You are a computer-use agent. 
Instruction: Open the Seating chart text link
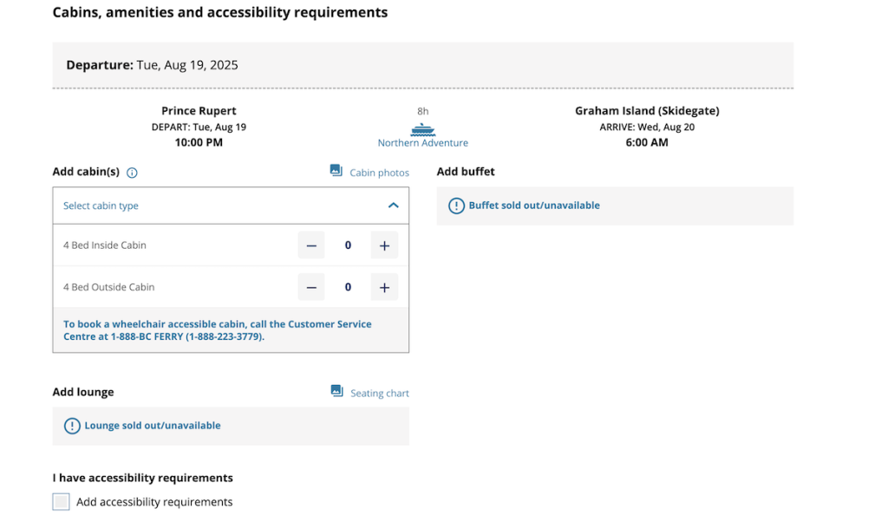point(380,393)
